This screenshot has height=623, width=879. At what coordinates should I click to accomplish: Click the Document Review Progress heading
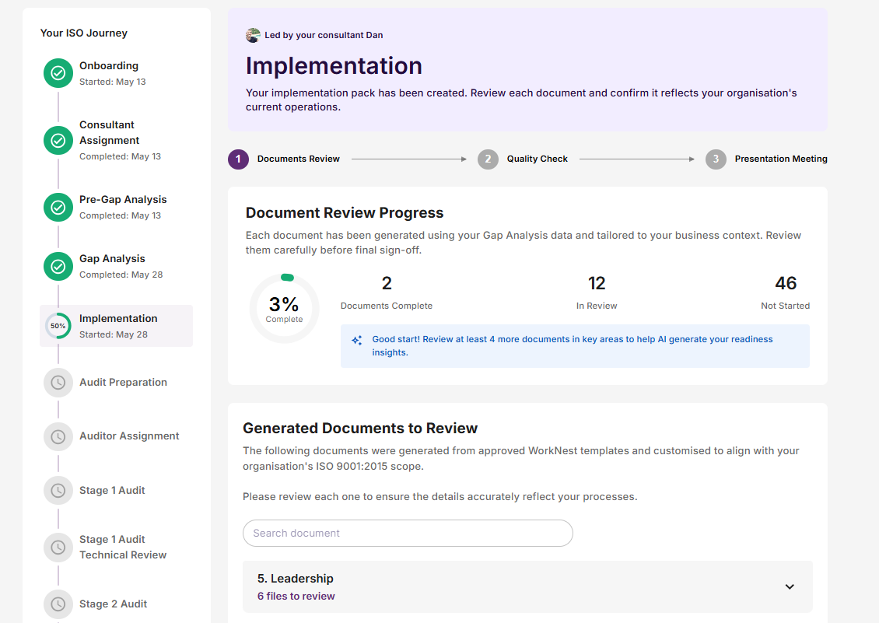pos(344,213)
